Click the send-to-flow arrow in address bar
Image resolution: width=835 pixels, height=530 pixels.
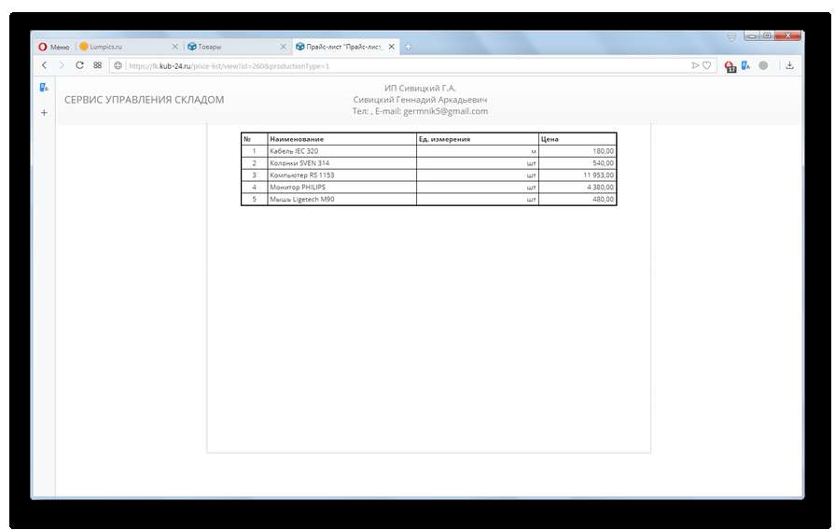point(695,65)
